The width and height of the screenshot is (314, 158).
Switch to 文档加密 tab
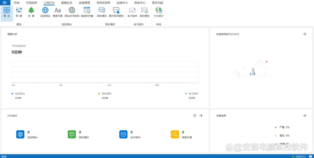tap(31, 3)
